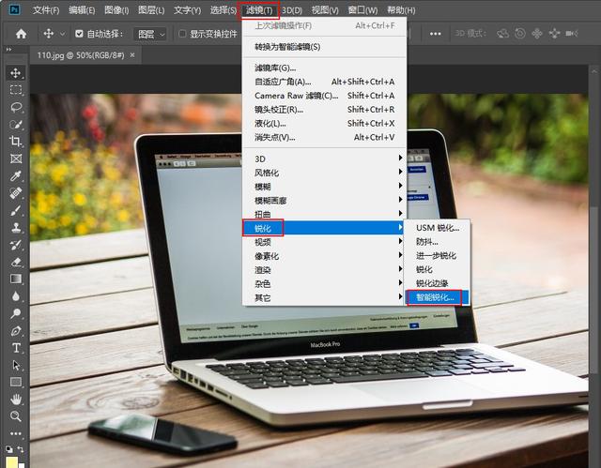Toggle the 自动选择 checkbox
The height and width of the screenshot is (468, 601).
(x=79, y=34)
